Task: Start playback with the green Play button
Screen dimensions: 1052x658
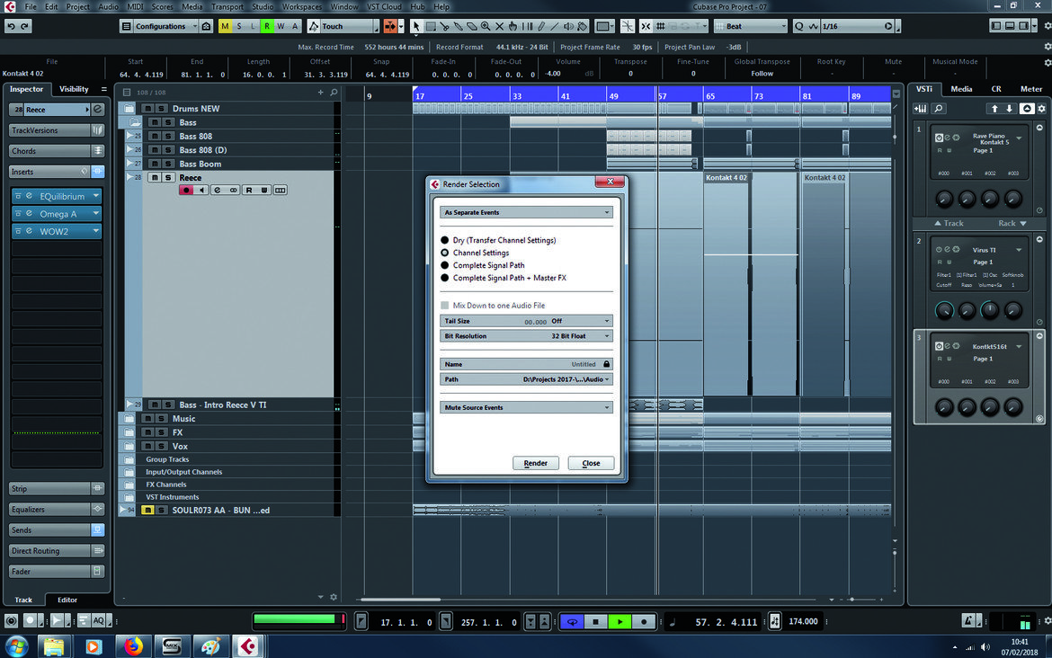Action: 620,622
